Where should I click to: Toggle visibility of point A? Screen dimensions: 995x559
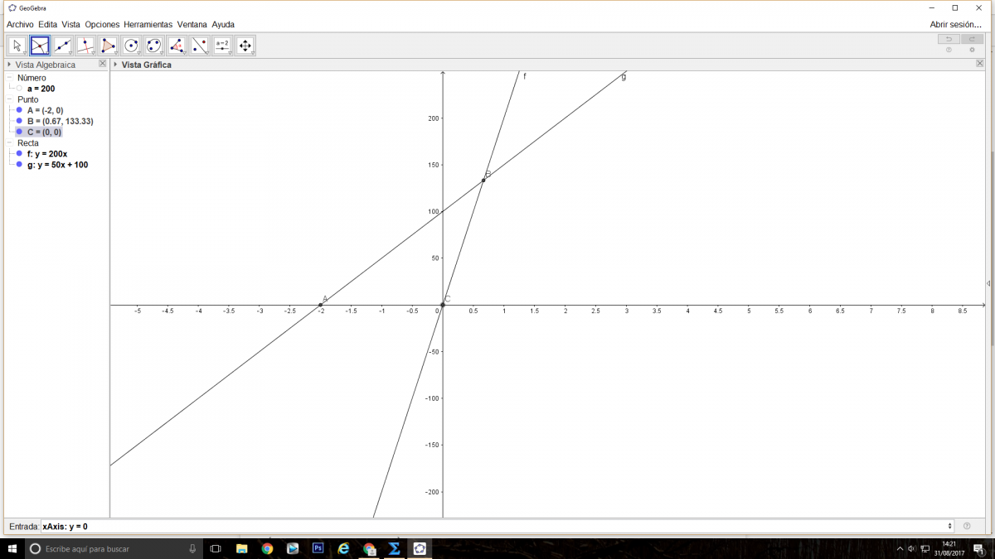pos(19,110)
